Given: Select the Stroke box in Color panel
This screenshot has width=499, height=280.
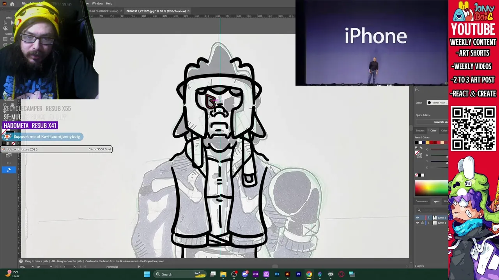Looking at the screenshot, I should tap(419, 156).
